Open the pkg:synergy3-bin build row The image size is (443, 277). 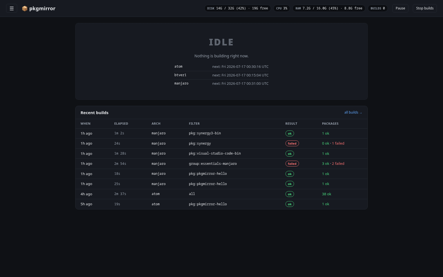(221, 133)
